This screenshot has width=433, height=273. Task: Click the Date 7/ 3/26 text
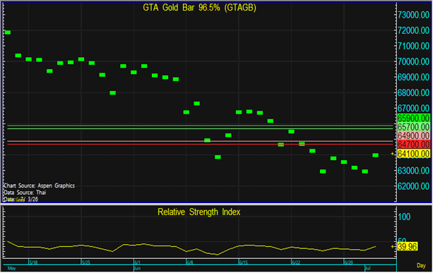[21, 199]
